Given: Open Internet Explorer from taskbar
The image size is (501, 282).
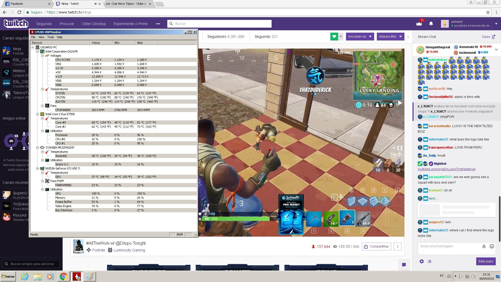Looking at the screenshot, I should [x=25, y=277].
